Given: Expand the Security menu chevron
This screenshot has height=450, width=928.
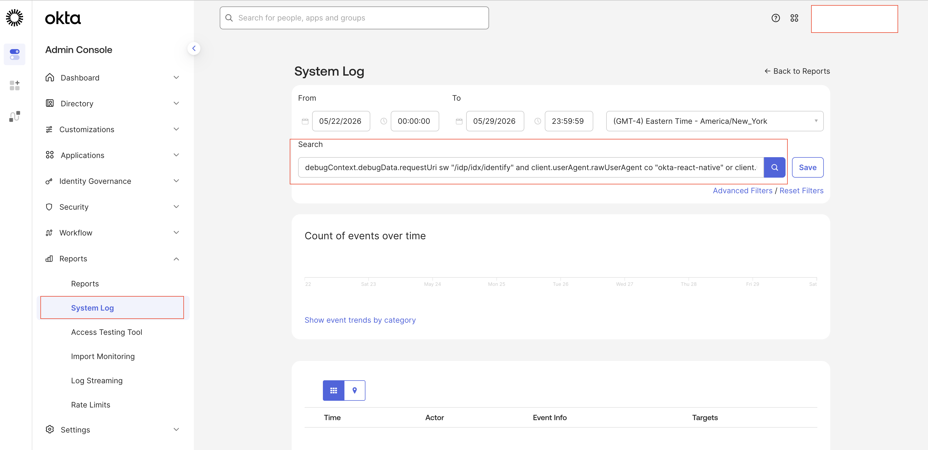Looking at the screenshot, I should click(x=176, y=207).
